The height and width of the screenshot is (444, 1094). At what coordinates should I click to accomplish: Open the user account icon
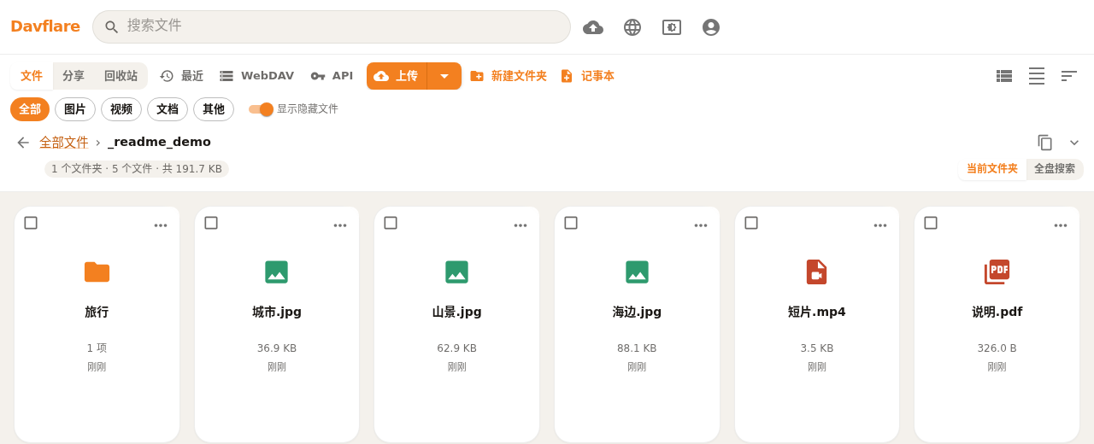click(711, 27)
